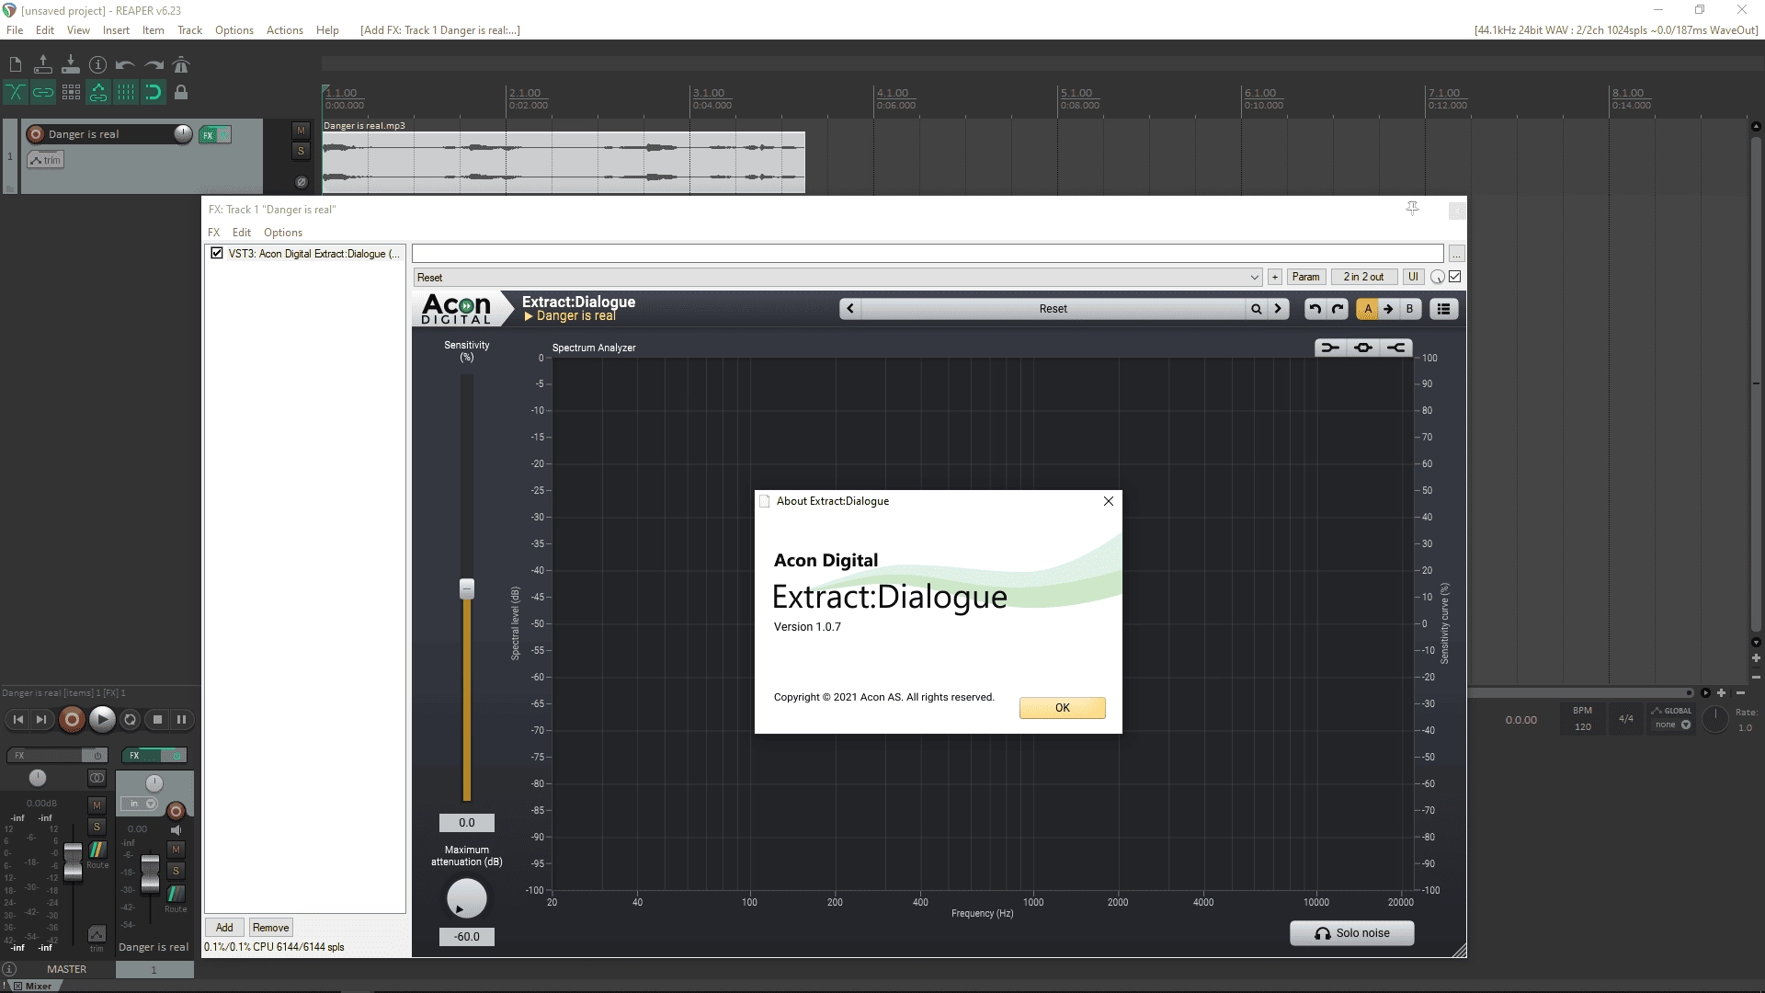The width and height of the screenshot is (1765, 993).
Task: Open FX button on track 1 panel
Action: pyautogui.click(x=209, y=135)
